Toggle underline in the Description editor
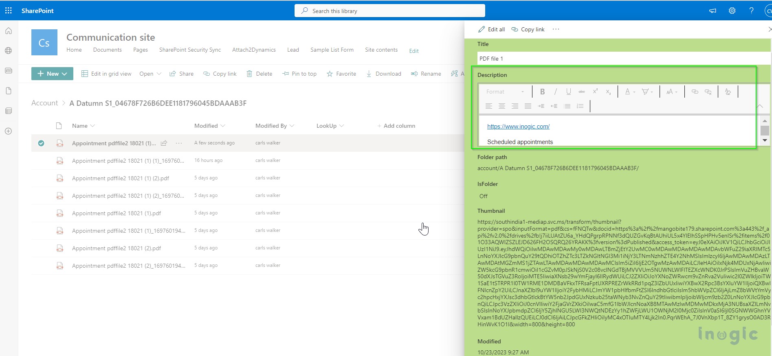The width and height of the screenshot is (772, 356). tap(569, 92)
